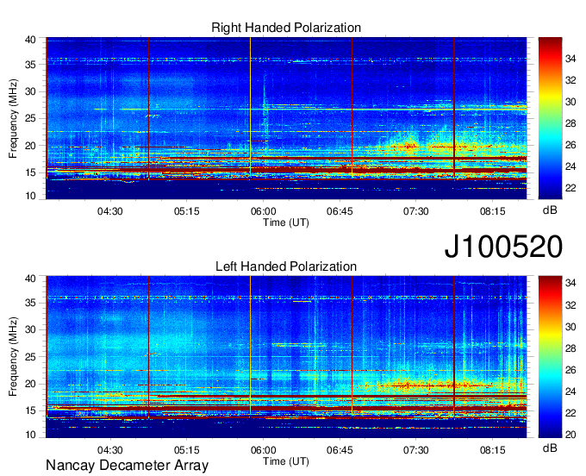This screenshot has width=586, height=476.
Task: Click the Nancay Decameter Array caption
Action: click(127, 465)
